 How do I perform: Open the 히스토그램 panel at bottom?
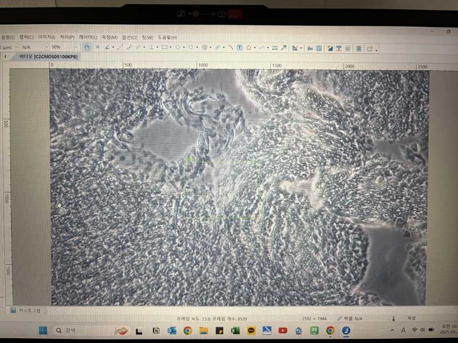(29, 310)
